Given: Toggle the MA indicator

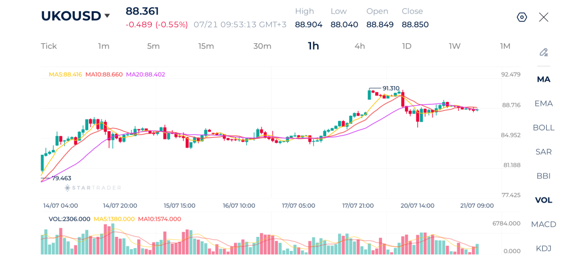Looking at the screenshot, I should (544, 79).
